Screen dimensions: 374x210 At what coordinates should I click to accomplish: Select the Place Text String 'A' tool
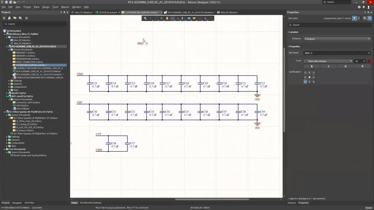(205, 18)
